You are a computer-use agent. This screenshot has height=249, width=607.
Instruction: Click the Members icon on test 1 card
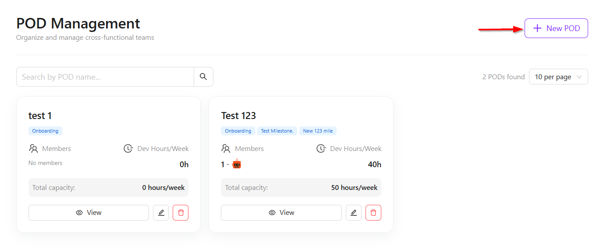point(33,149)
